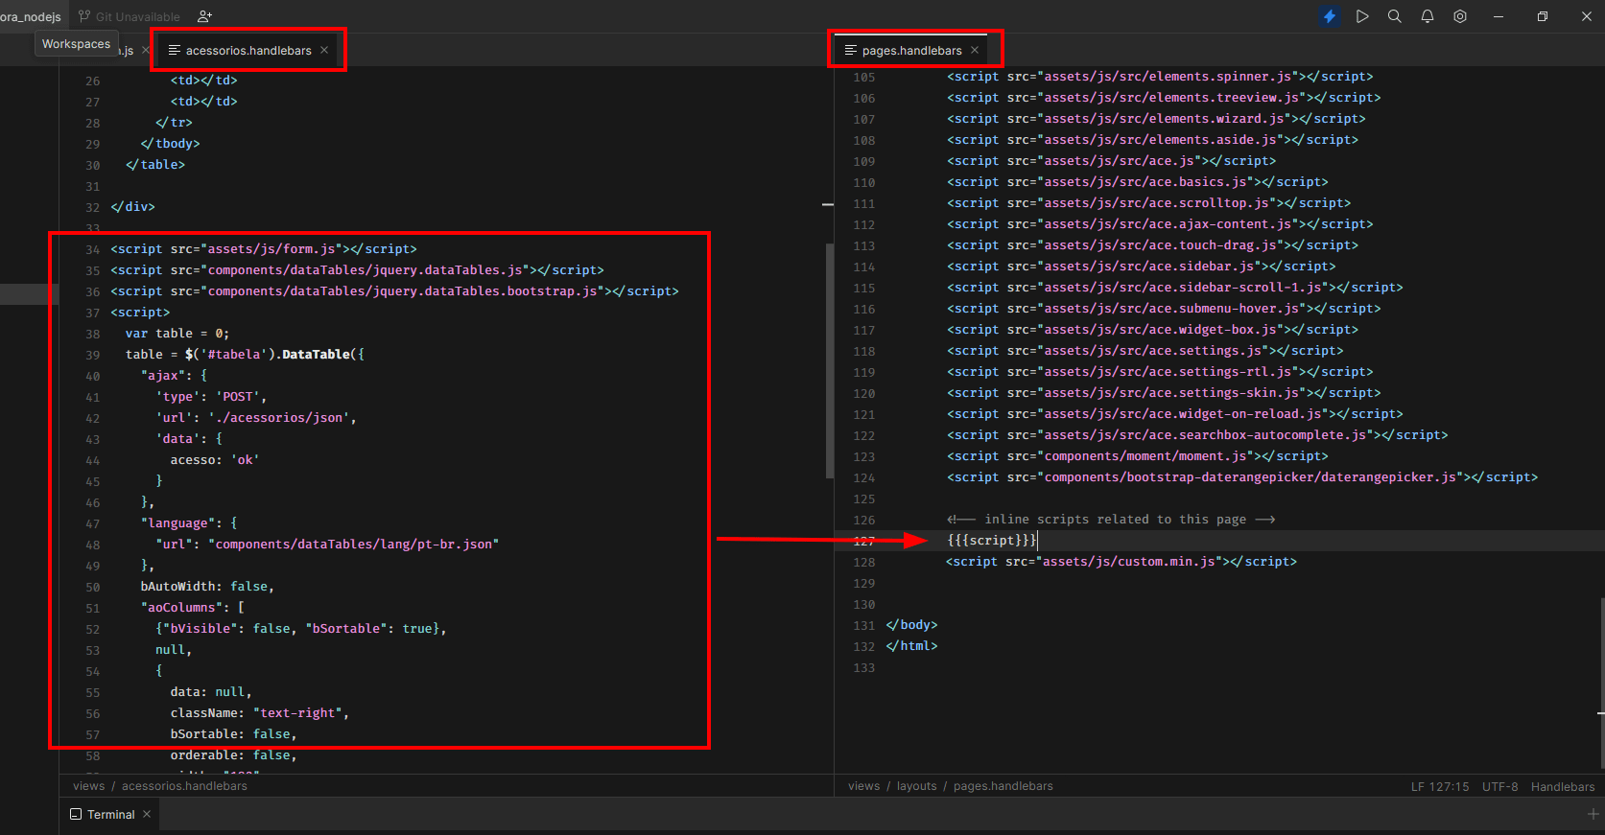Click the pt-br.json language url line

(327, 545)
